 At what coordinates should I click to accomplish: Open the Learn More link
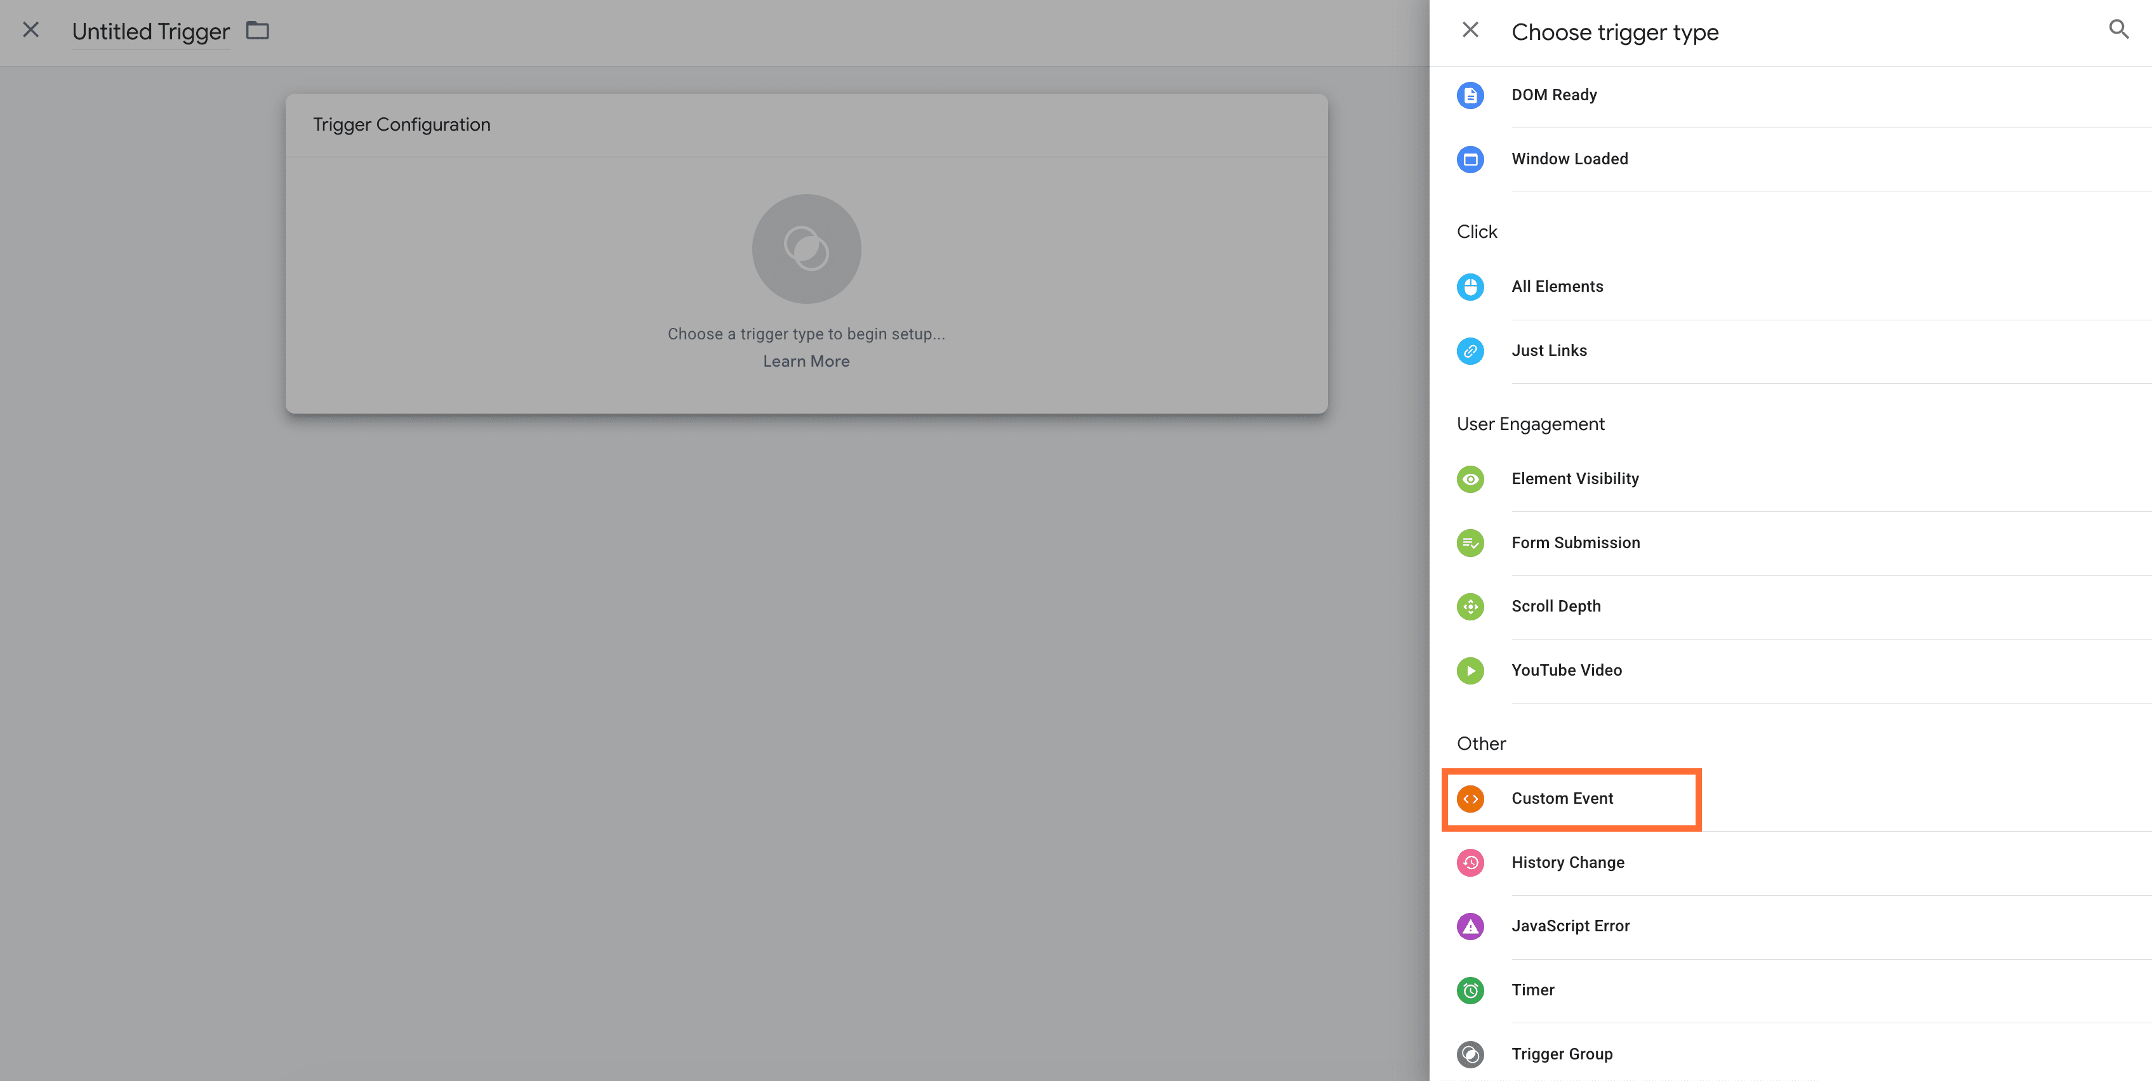[806, 362]
